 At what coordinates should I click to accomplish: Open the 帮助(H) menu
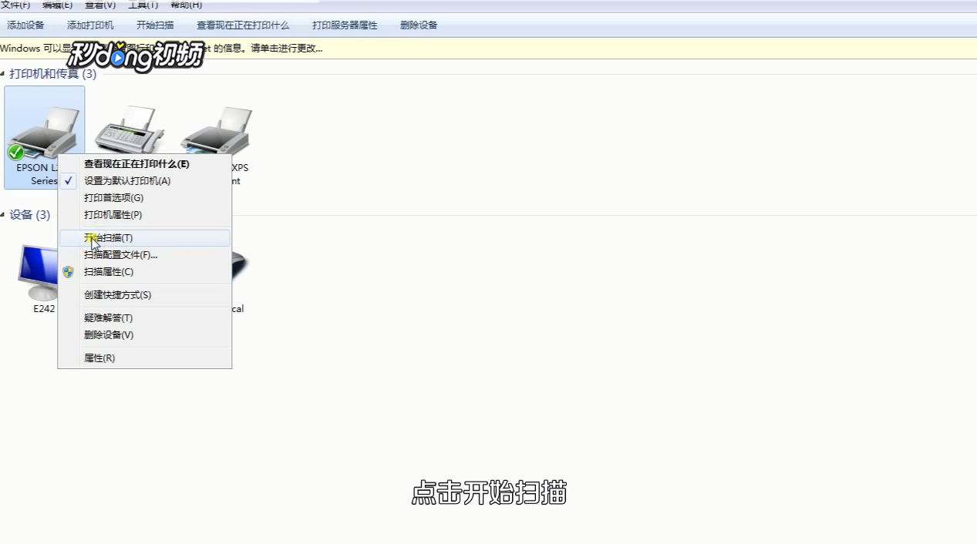click(x=186, y=5)
